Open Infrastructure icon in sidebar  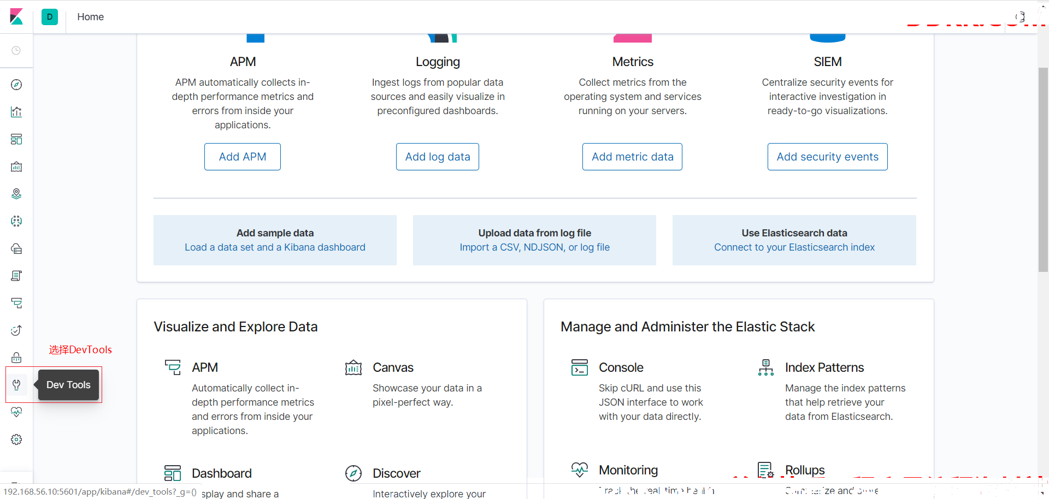[16, 248]
